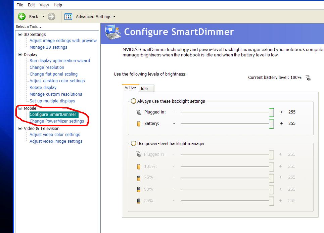
Task: Open Manage custom resolutions
Action: [56, 94]
